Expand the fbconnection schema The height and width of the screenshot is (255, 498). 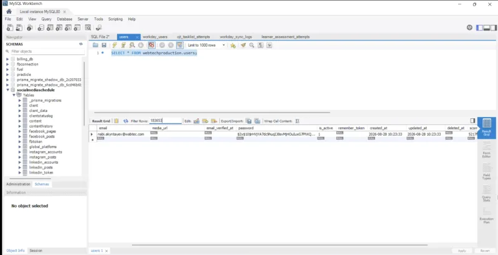click(x=7, y=65)
